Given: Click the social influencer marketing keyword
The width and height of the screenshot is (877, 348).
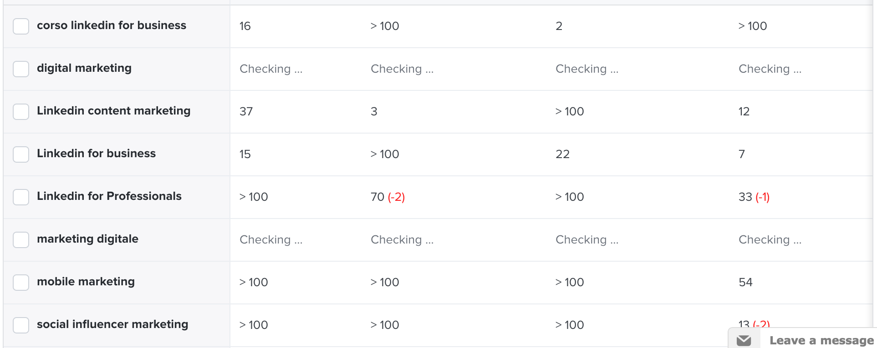Looking at the screenshot, I should click(x=112, y=324).
